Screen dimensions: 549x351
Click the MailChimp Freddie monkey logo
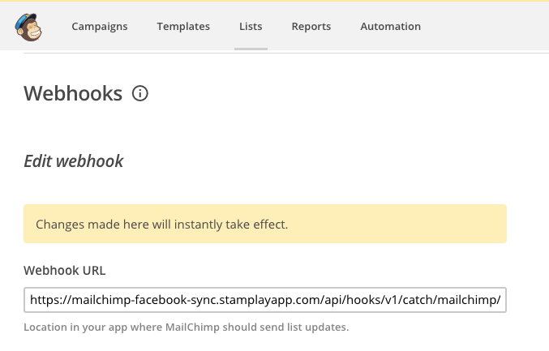click(x=29, y=27)
